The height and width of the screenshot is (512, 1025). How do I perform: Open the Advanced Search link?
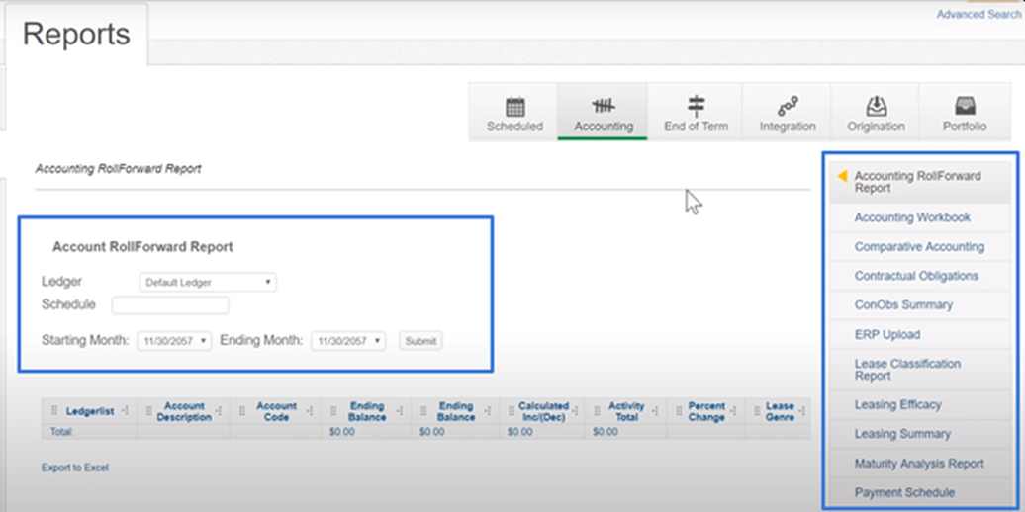click(978, 15)
